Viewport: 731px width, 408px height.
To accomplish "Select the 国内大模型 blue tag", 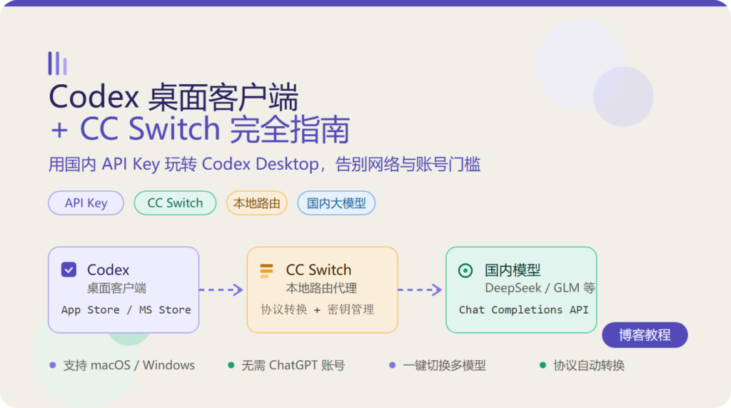I will (336, 203).
